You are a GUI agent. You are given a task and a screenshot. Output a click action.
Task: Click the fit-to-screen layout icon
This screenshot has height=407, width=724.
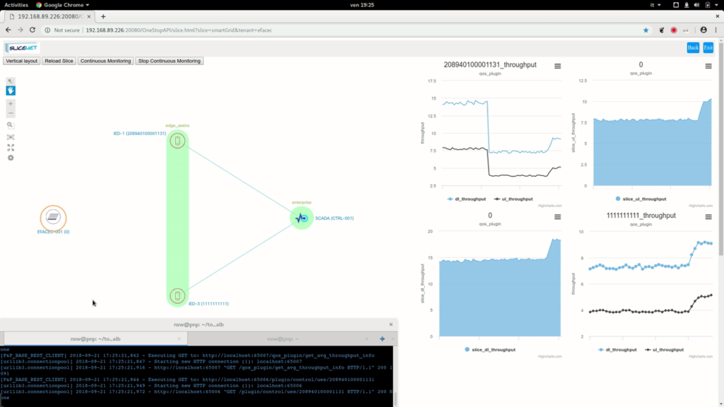(x=11, y=137)
